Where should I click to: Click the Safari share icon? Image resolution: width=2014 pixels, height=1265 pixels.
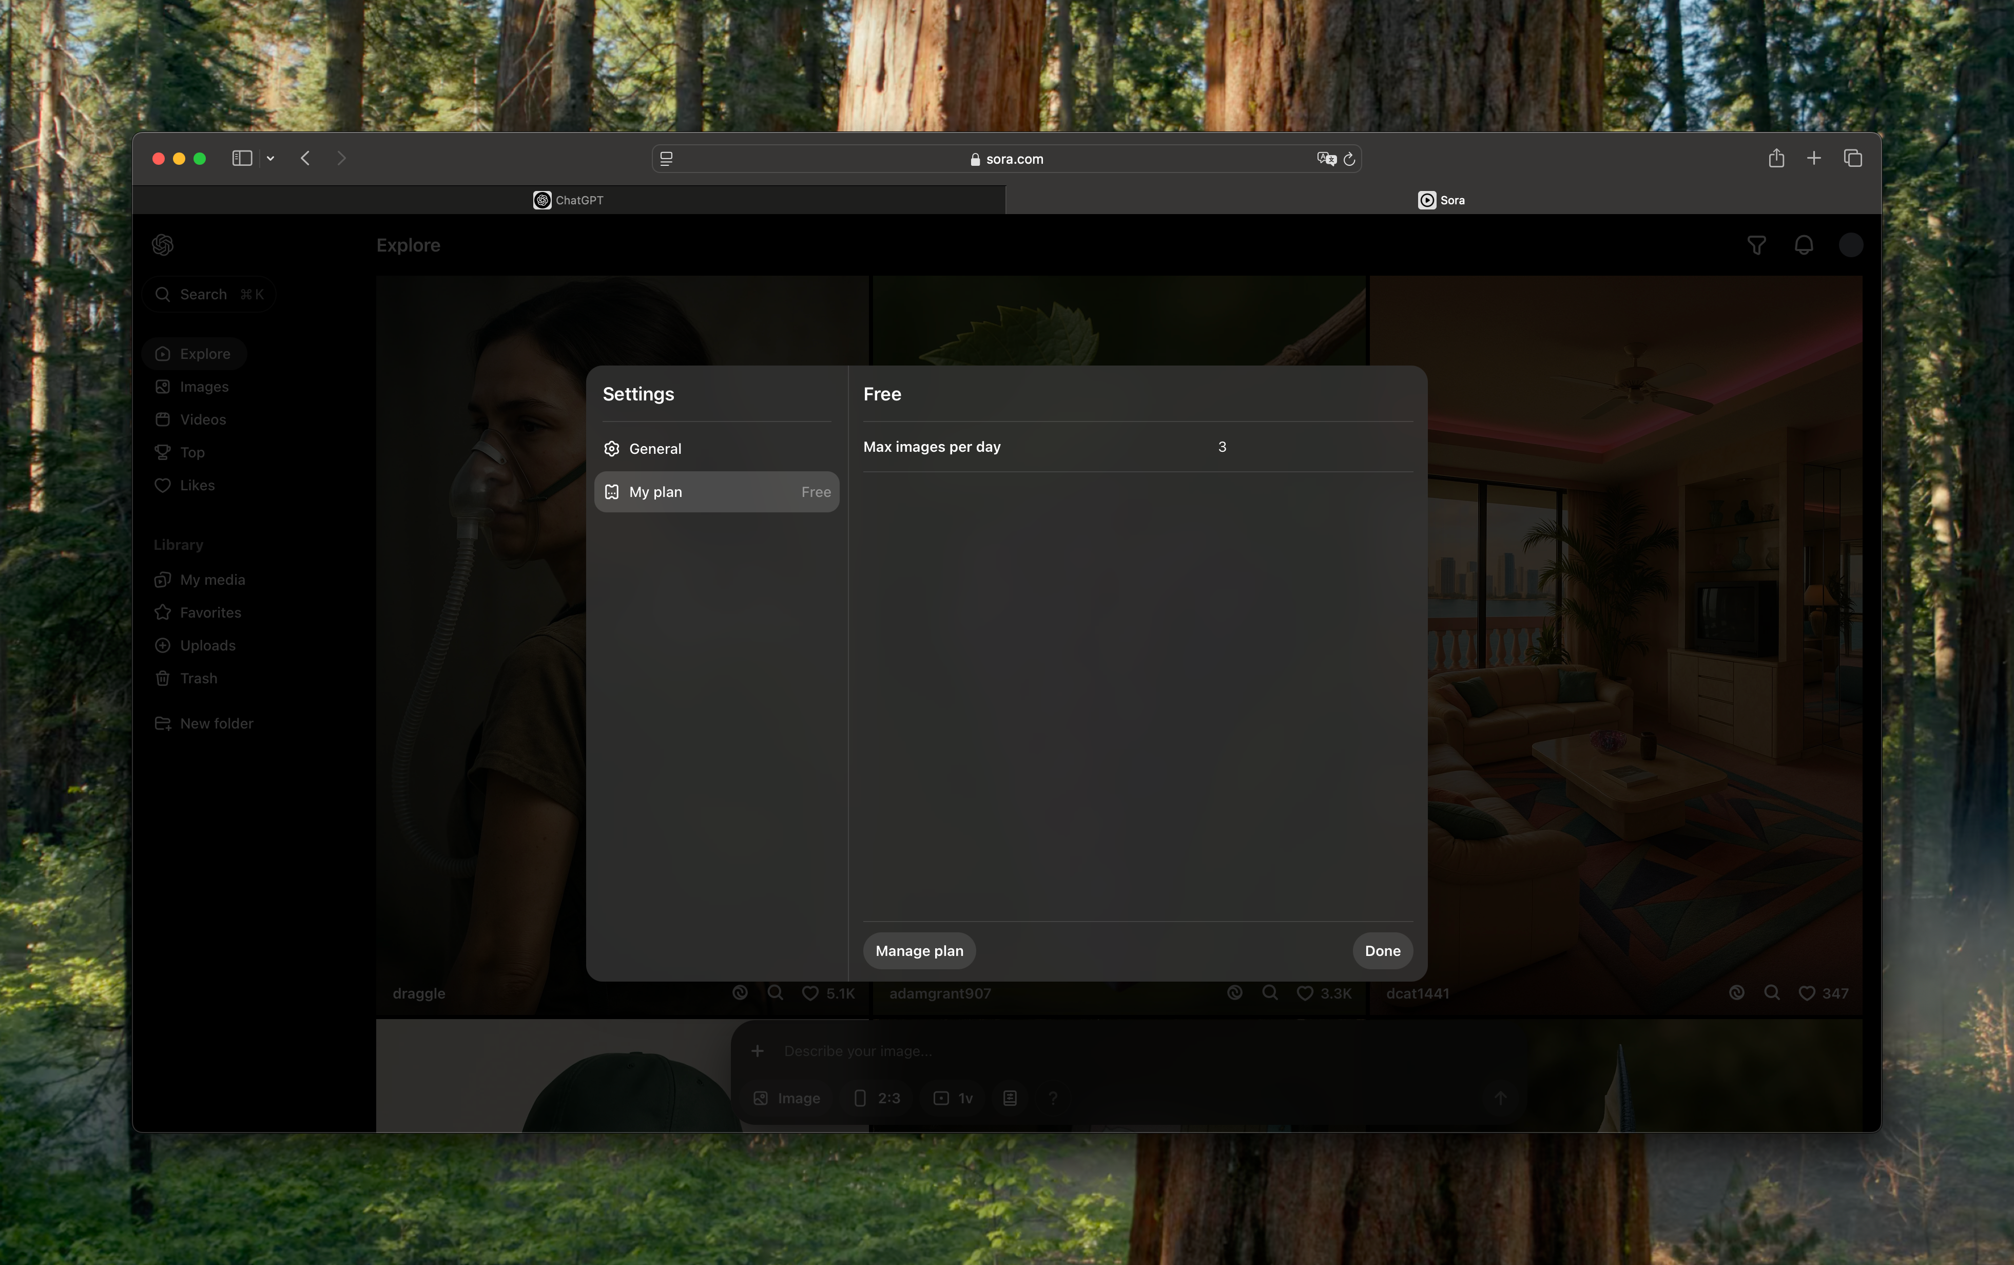click(x=1776, y=158)
